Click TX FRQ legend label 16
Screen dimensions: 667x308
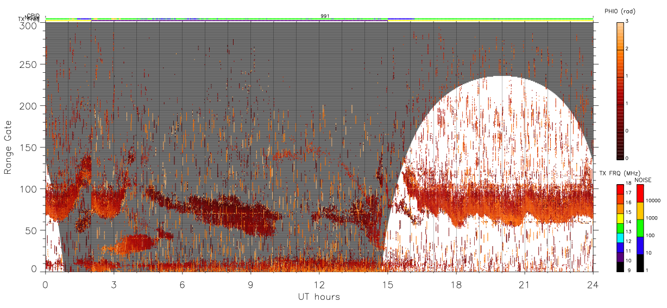pos(628,203)
